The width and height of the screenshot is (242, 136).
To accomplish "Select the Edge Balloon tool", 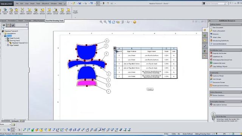I will pyautogui.click(x=36, y=11).
